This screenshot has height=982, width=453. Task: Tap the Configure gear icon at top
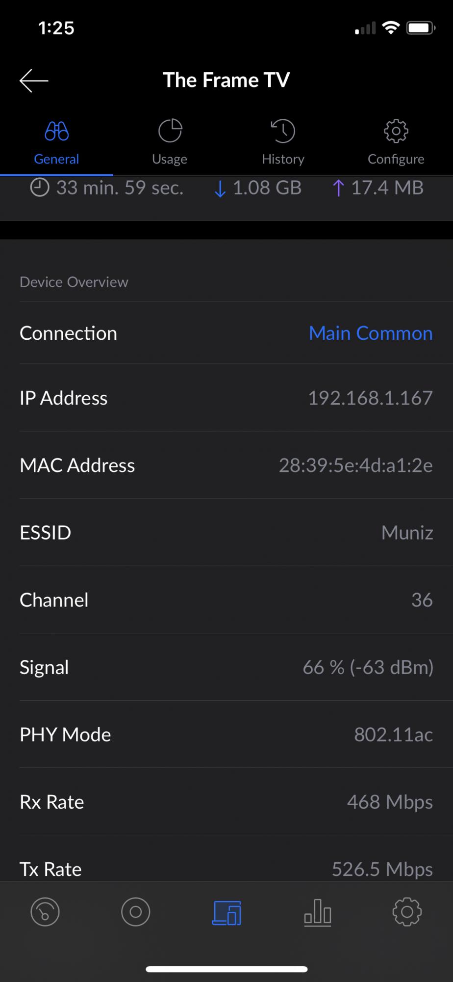tap(396, 131)
